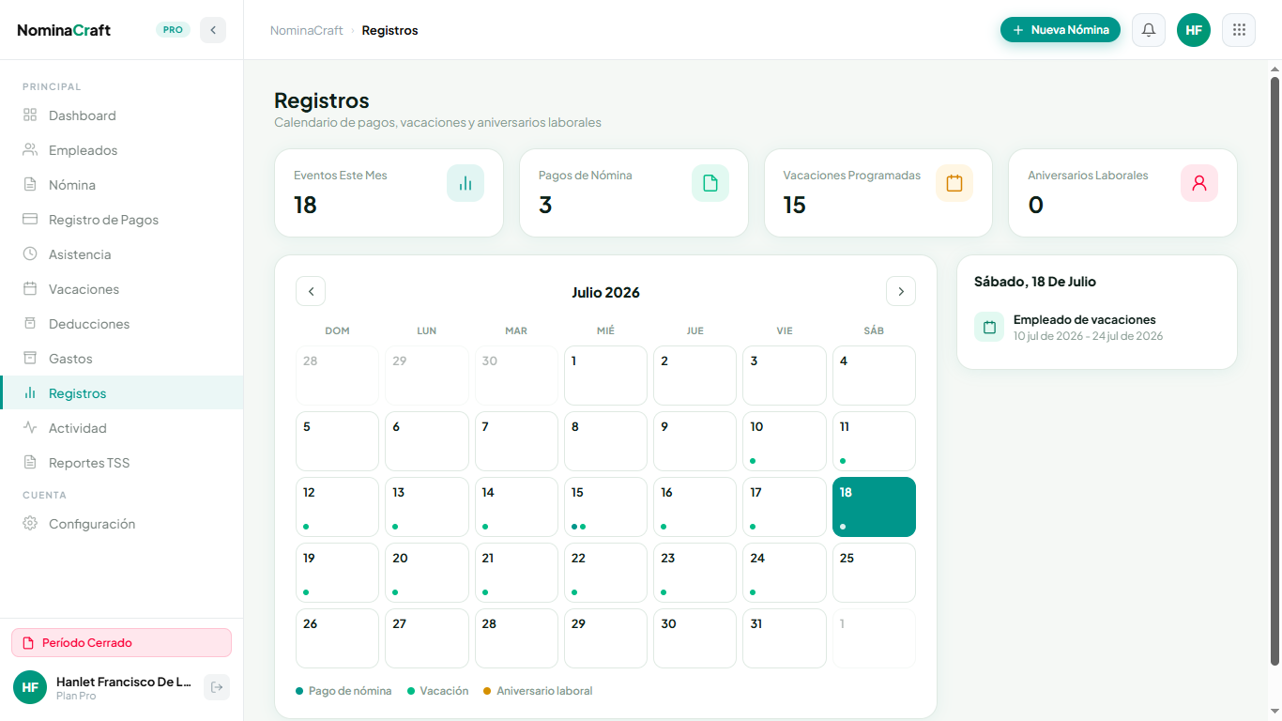This screenshot has width=1282, height=721.
Task: Collapse the sidebar with the chevron button
Action: (213, 30)
